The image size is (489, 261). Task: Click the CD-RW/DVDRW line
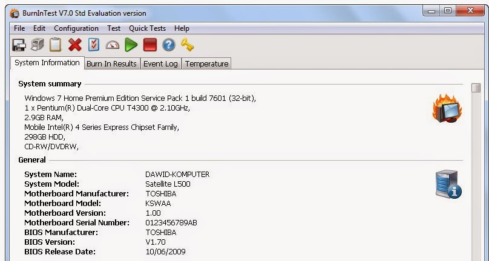[x=51, y=146]
